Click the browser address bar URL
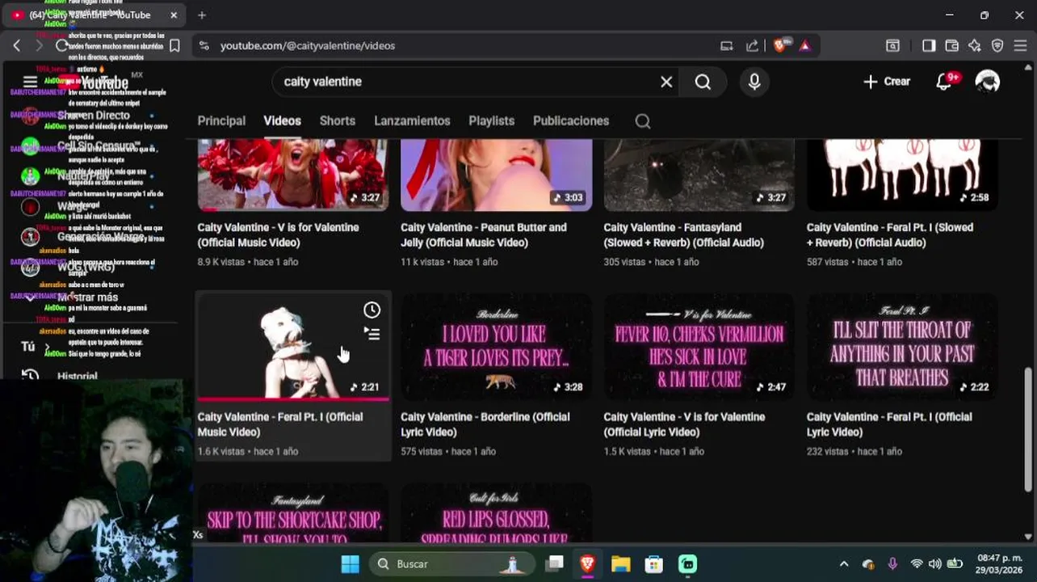Screen dimensions: 1037x582 (x=308, y=46)
